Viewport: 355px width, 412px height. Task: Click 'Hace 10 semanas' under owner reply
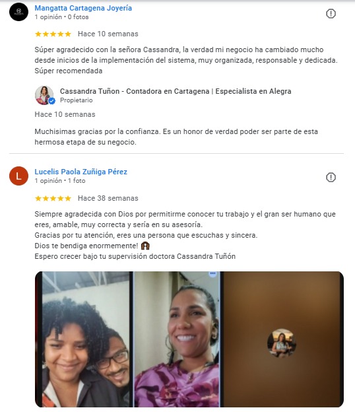[65, 114]
